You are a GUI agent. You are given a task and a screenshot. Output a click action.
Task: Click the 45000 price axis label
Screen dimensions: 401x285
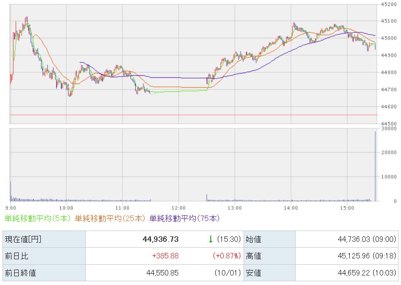388,38
